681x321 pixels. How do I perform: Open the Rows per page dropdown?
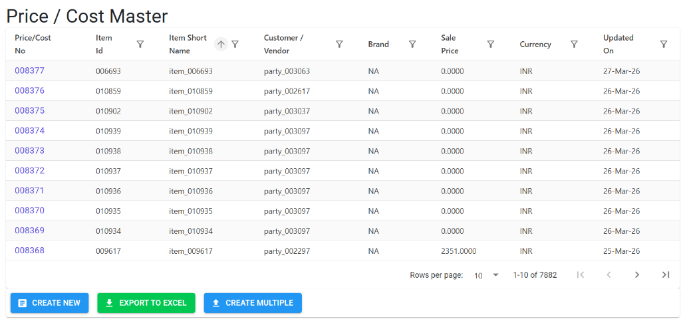click(x=486, y=275)
